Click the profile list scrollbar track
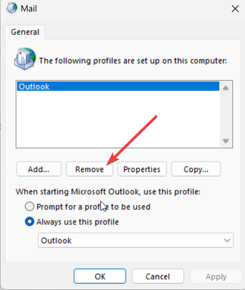This screenshot has width=245, height=290. pyautogui.click(x=225, y=115)
